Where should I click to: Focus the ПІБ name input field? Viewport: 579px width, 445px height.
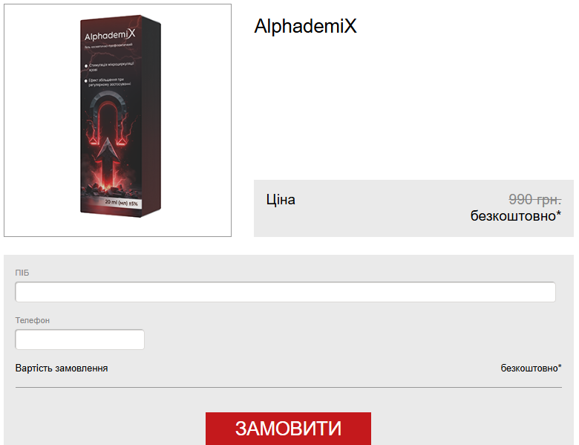point(285,292)
